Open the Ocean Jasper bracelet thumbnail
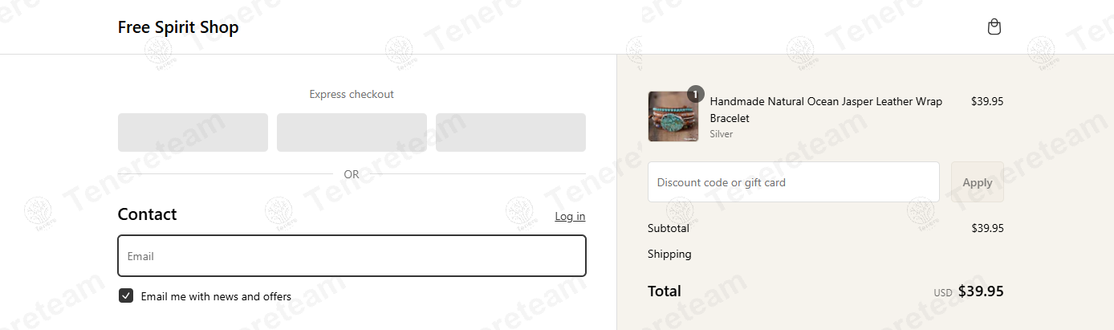 (673, 116)
